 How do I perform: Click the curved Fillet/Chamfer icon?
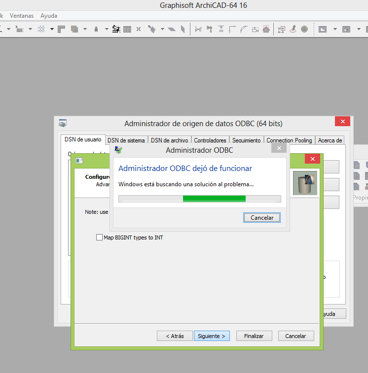tap(244, 29)
